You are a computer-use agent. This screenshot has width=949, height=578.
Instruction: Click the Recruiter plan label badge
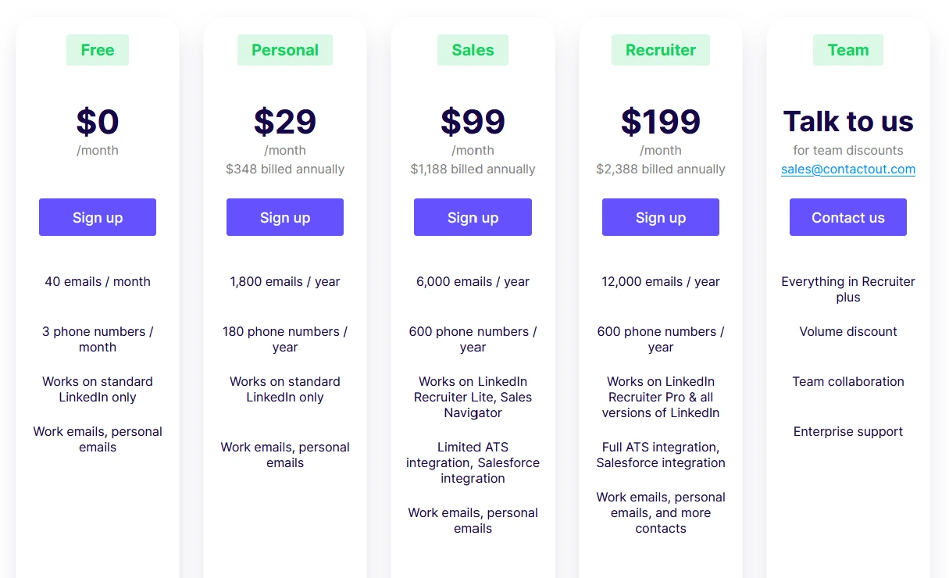pos(660,50)
